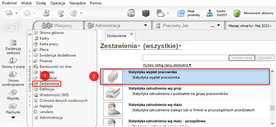Screen dimensions: 276x127
Task: Open the Definicje module
Action: pos(44,89)
